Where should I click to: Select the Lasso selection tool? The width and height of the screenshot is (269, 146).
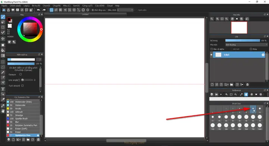[3, 67]
